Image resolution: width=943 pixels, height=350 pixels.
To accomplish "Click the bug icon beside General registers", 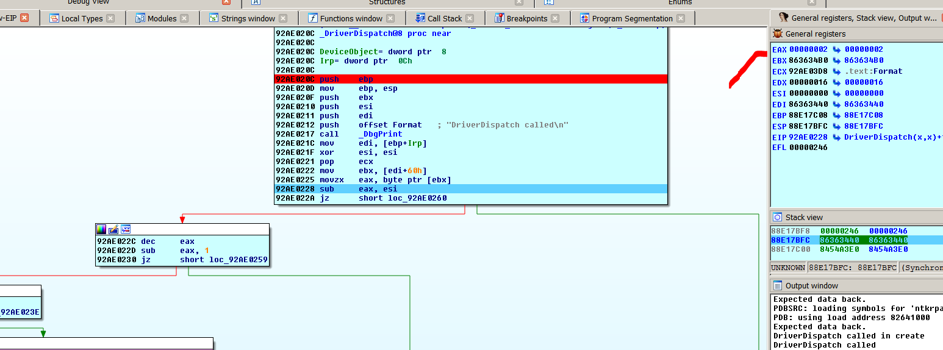I will (x=778, y=34).
